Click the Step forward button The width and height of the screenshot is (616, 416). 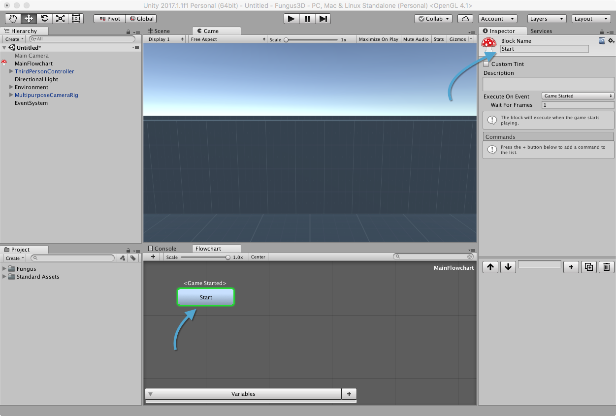(x=323, y=19)
